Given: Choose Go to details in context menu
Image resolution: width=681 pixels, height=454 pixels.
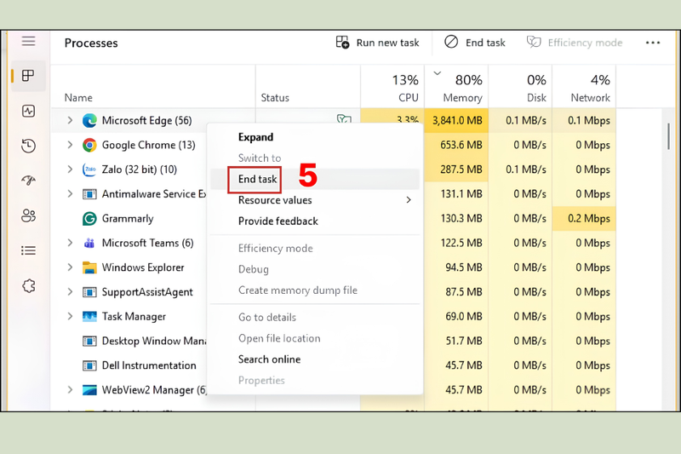Looking at the screenshot, I should (315, 317).
